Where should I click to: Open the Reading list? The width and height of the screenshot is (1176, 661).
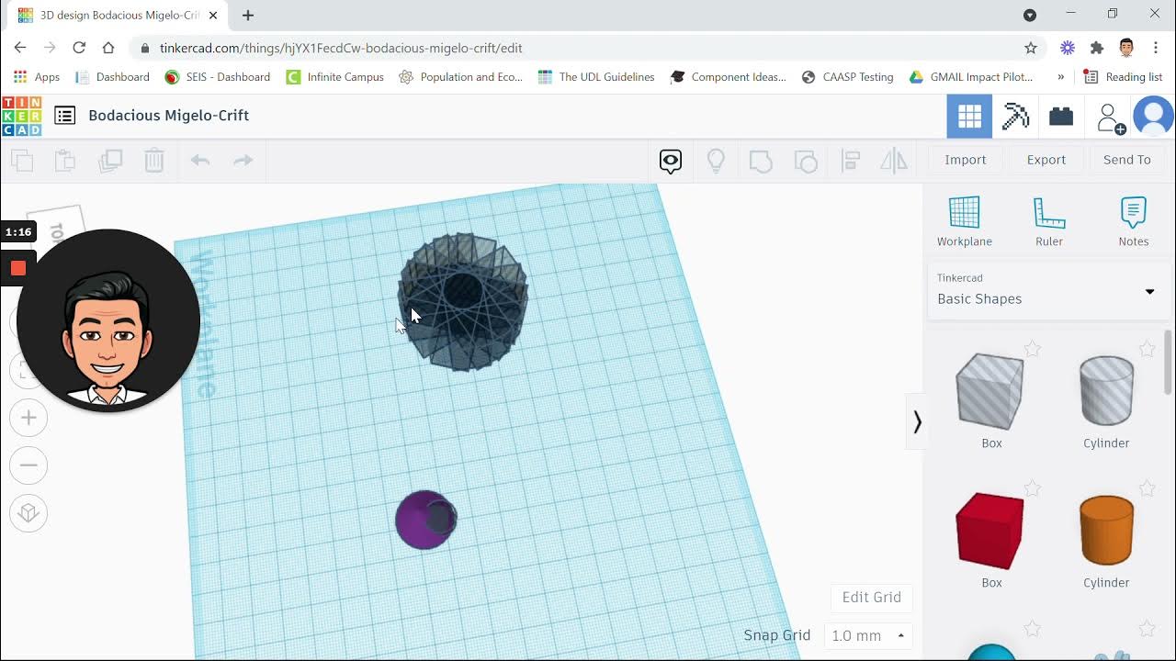(1123, 77)
